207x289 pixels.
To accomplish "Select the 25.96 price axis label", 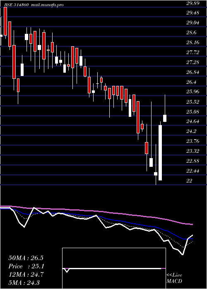I will (193, 92).
